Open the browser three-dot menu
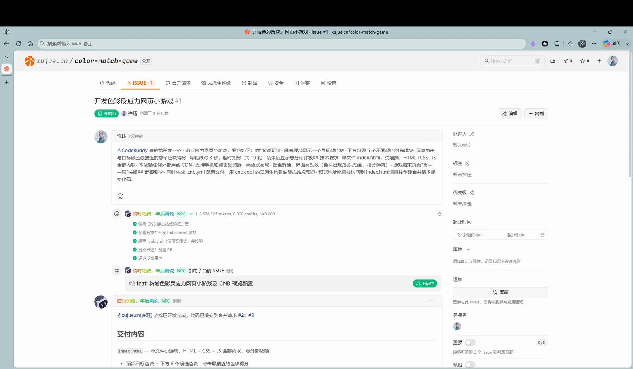The height and width of the screenshot is (369, 633). tap(594, 44)
